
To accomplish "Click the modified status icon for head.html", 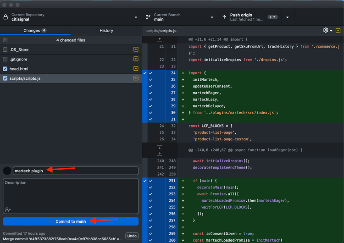I will (x=136, y=69).
